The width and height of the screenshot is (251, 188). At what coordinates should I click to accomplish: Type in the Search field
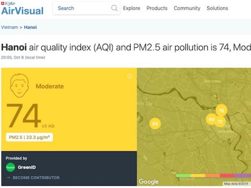[x=82, y=8]
